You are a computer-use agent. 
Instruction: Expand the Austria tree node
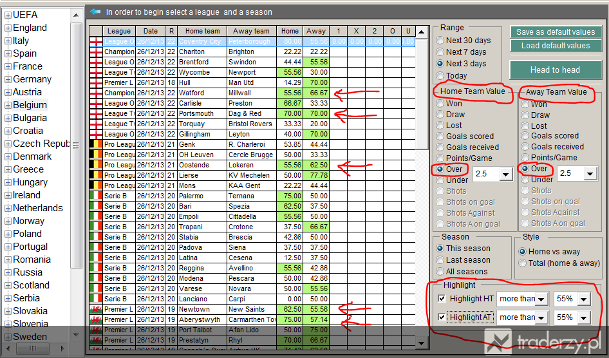coord(7,92)
